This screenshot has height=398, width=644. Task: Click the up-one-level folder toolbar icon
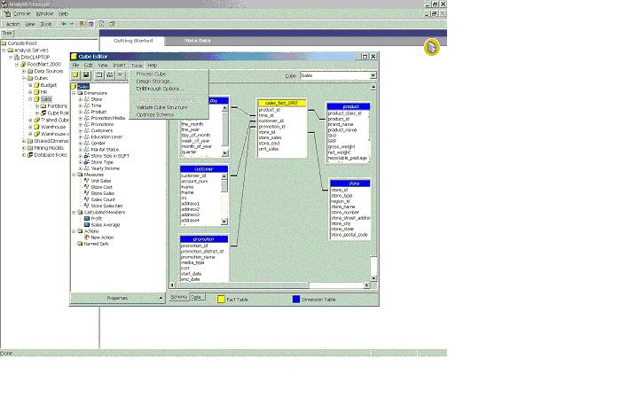(82, 24)
